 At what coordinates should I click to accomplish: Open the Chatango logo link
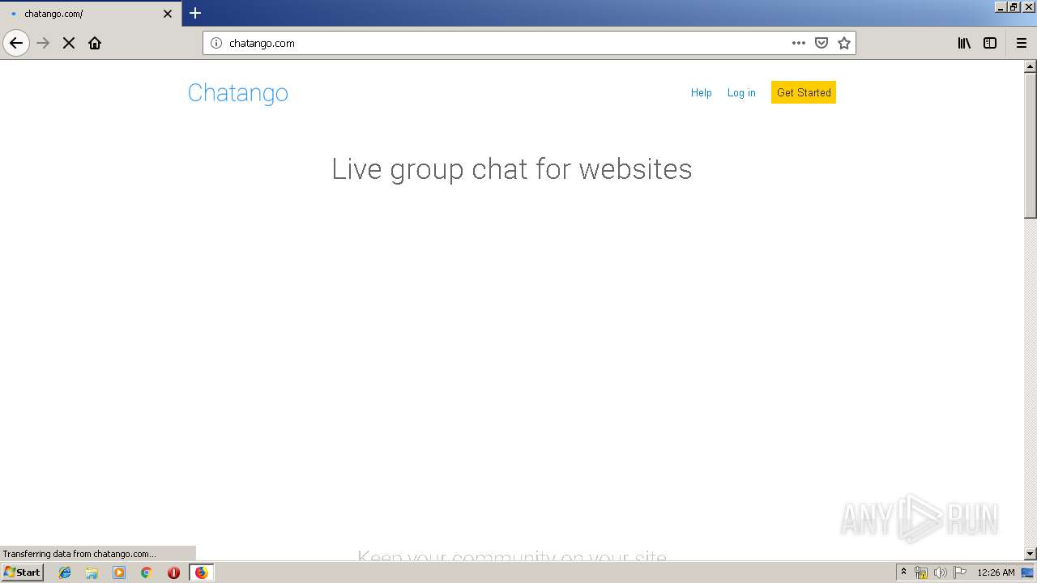pyautogui.click(x=237, y=93)
